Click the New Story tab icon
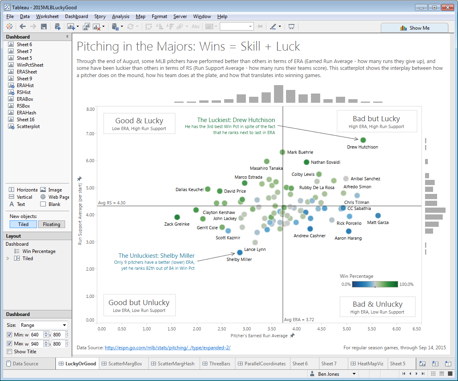The height and width of the screenshot is (381, 458). [448, 364]
